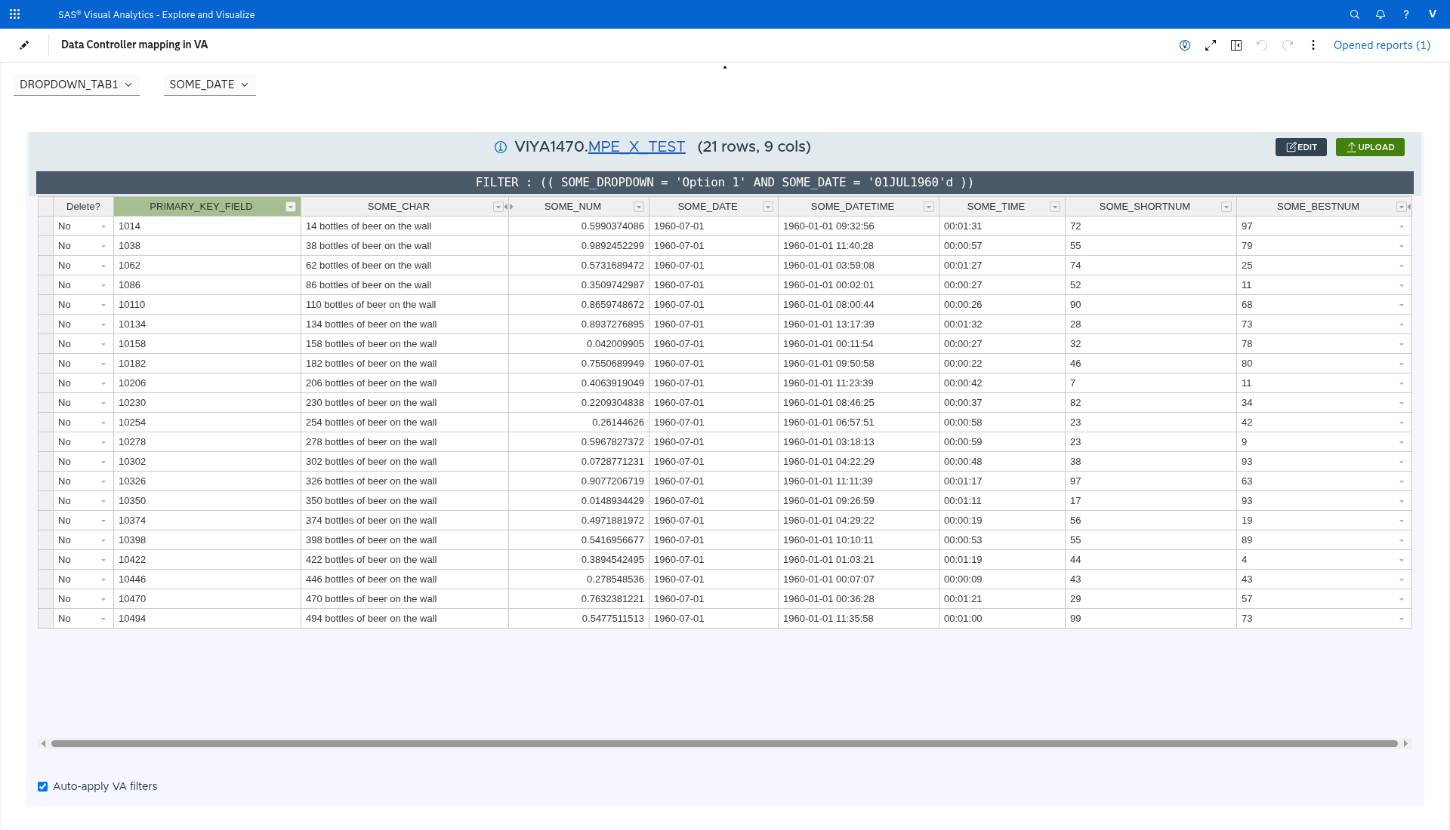The height and width of the screenshot is (830, 1450).
Task: Open DROPDOWN_TAB1 dropdown
Action: coord(76,85)
